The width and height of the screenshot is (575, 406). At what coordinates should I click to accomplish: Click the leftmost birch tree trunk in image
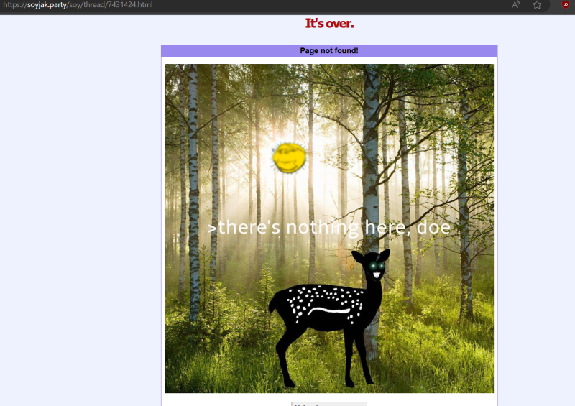click(193, 180)
